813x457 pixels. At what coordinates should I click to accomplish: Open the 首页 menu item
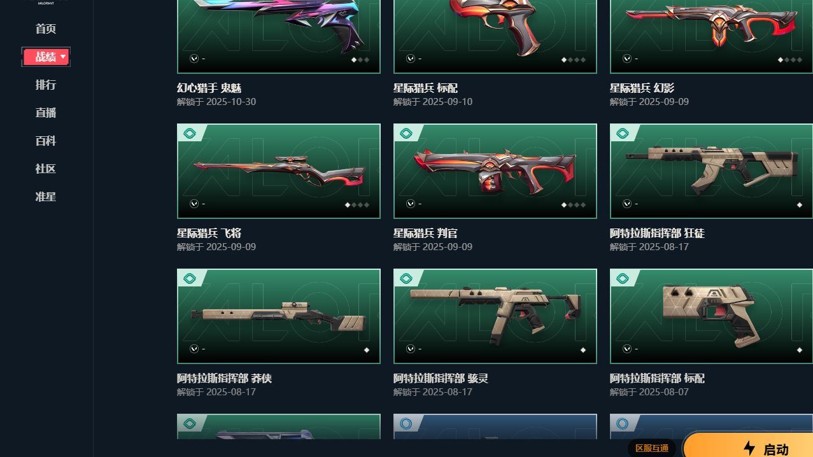[46, 29]
